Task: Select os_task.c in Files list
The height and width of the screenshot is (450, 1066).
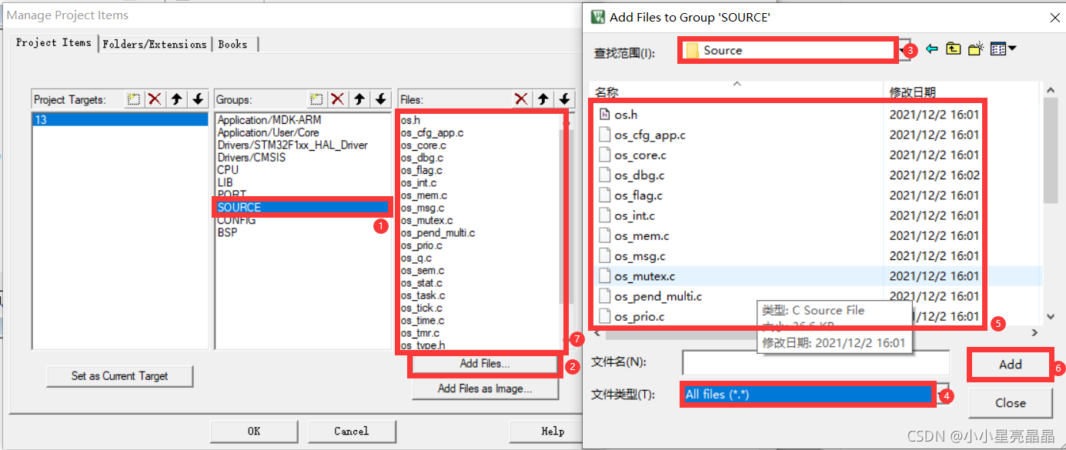Action: click(423, 295)
